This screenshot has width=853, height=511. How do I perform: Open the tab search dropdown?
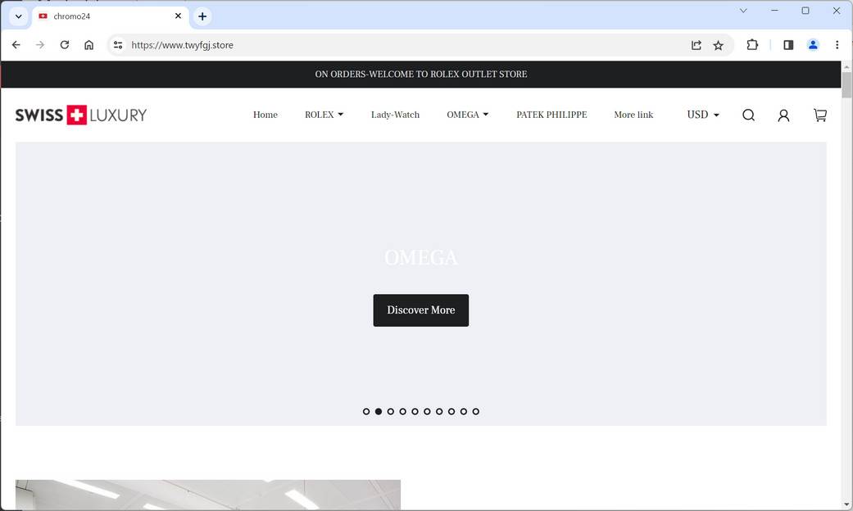(x=19, y=16)
